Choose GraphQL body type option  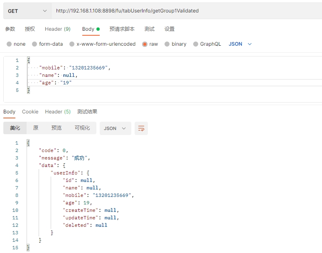196,44
